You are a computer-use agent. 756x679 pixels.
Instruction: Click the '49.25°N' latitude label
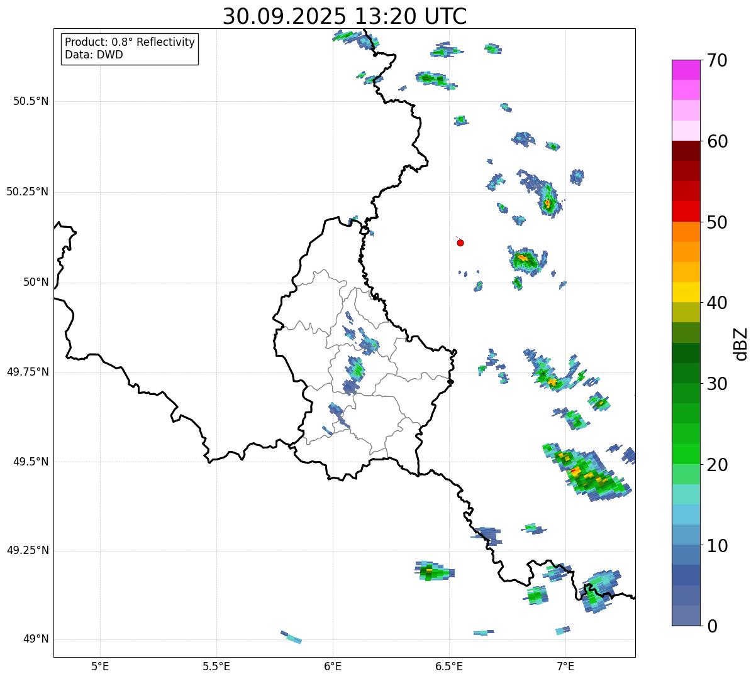pos(27,550)
